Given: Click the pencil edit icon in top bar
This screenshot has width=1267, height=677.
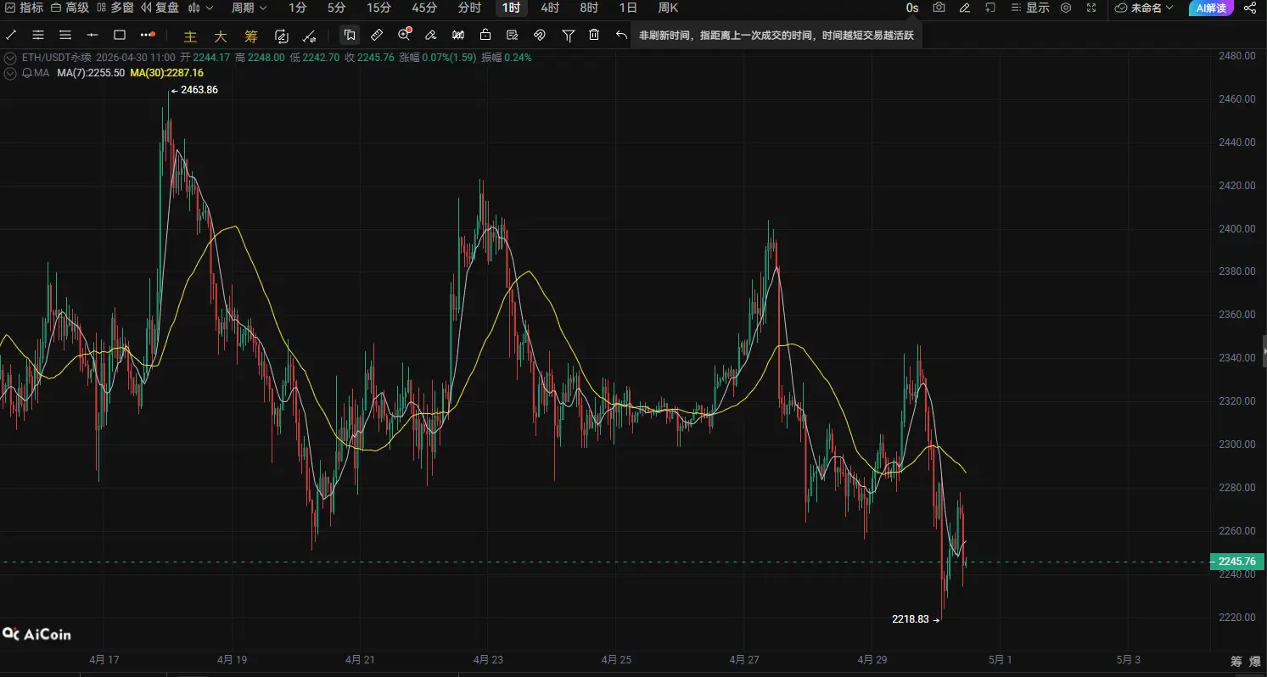Looking at the screenshot, I should coord(964,8).
